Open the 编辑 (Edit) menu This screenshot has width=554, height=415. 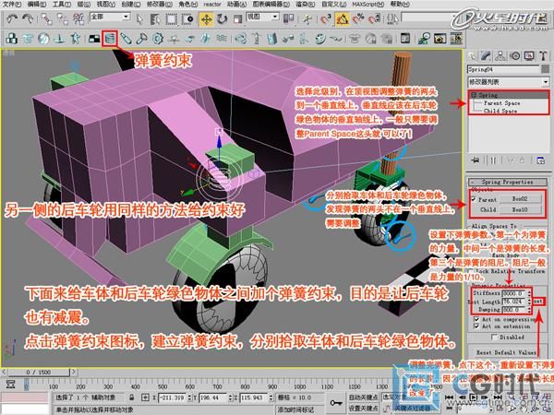[x=36, y=5]
